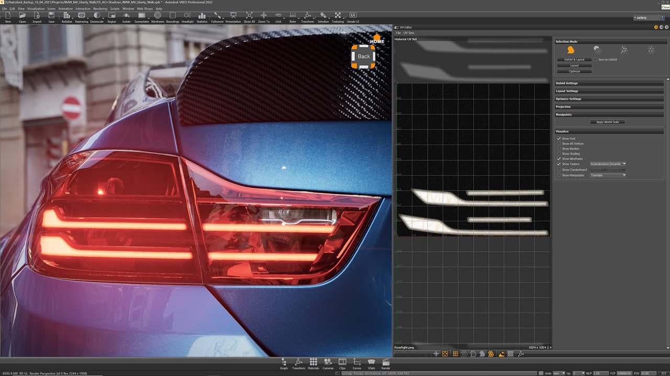Open the Units mm dropdown
This screenshot has height=376, width=670.
click(x=559, y=373)
